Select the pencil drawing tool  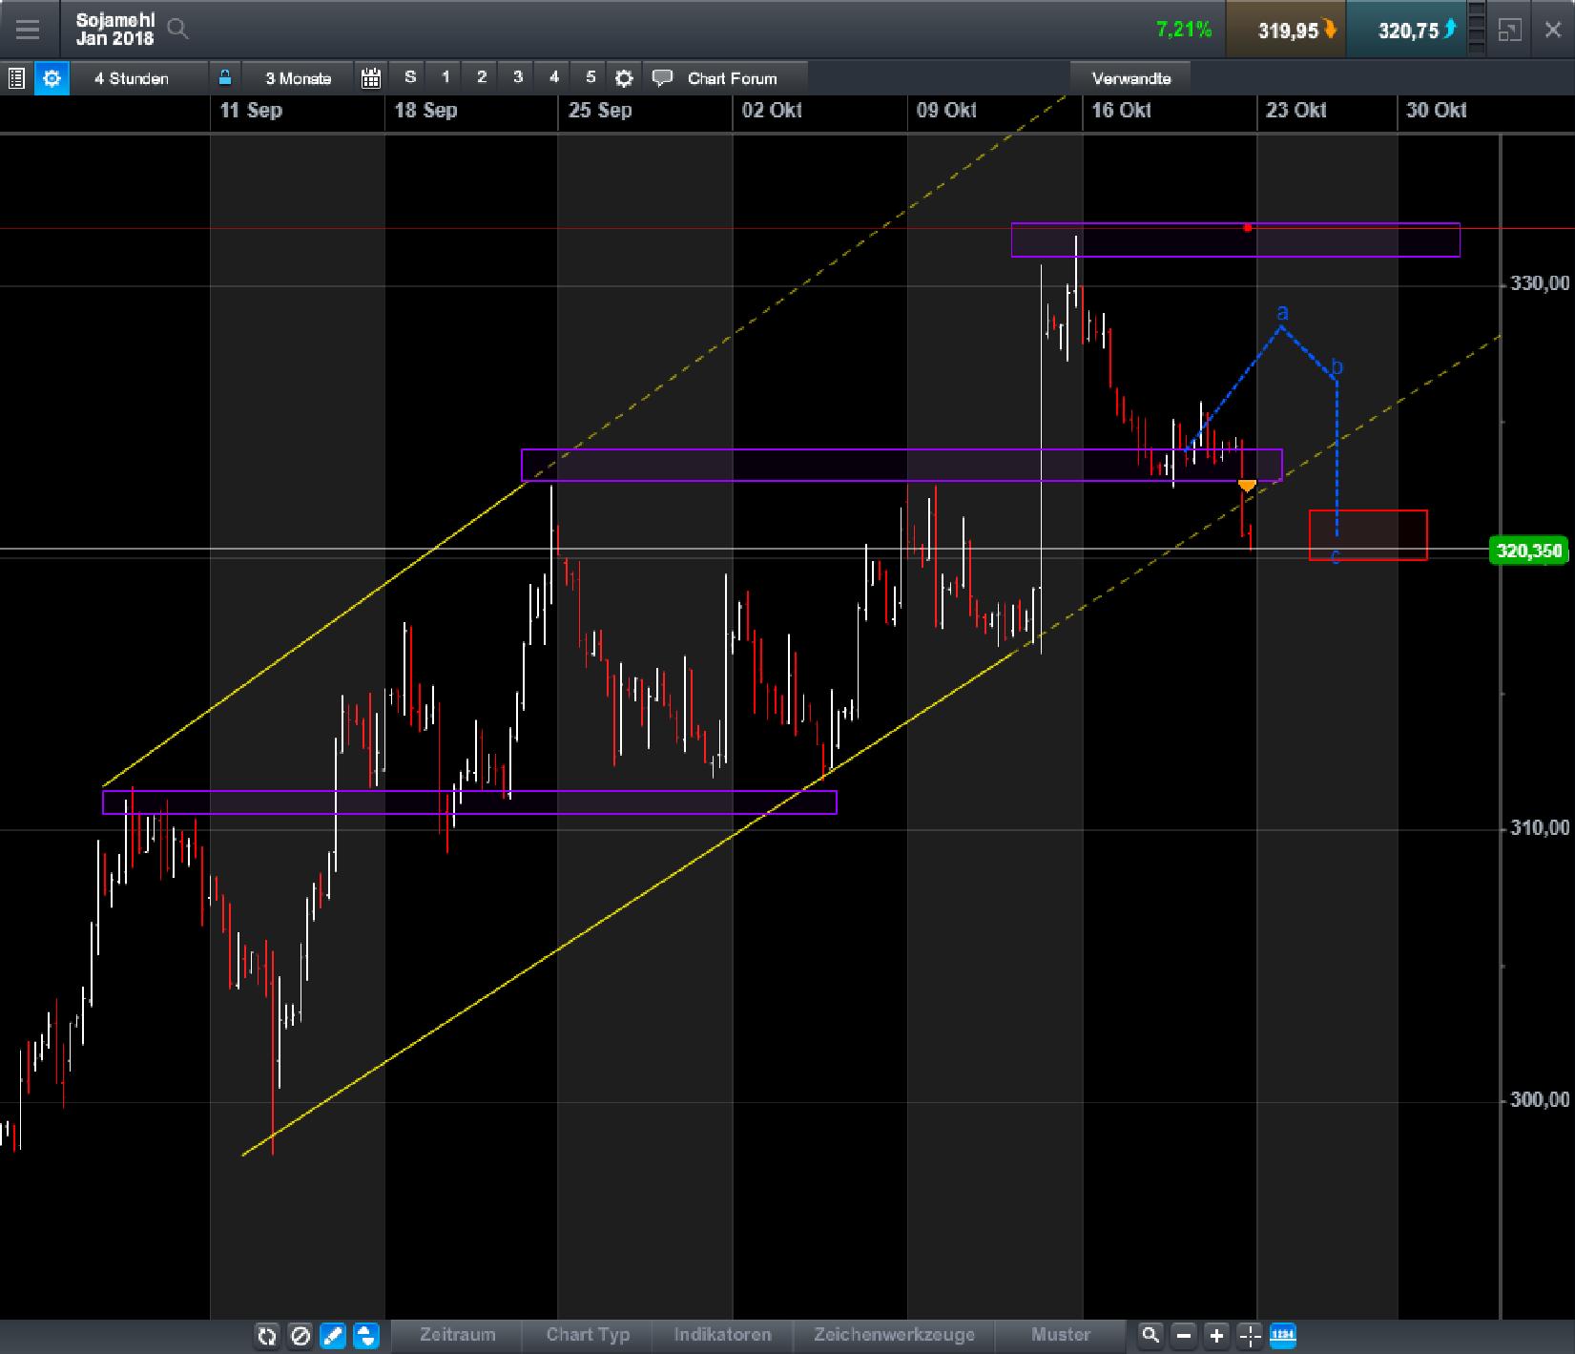tap(333, 1336)
